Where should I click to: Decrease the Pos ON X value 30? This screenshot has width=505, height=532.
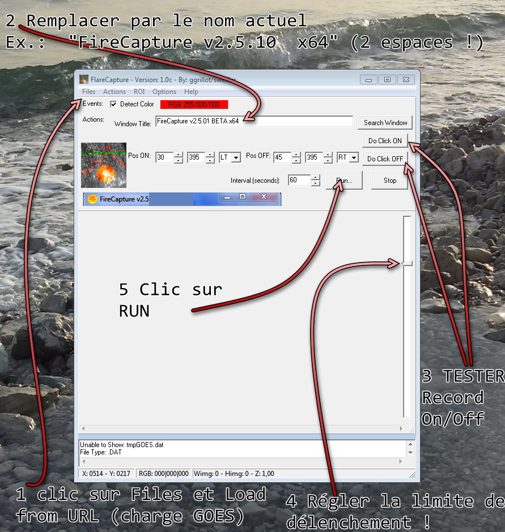179,160
